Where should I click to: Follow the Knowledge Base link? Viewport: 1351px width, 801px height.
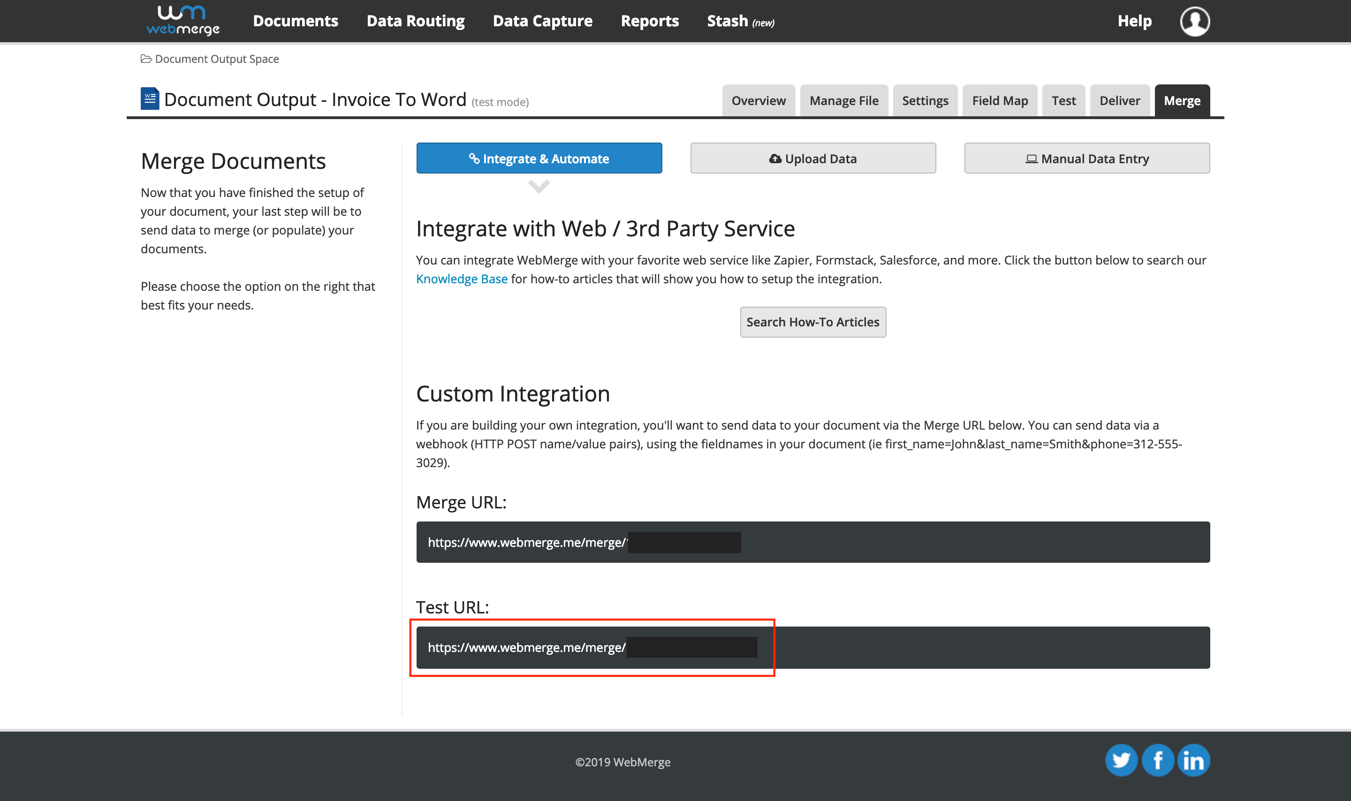coord(462,279)
